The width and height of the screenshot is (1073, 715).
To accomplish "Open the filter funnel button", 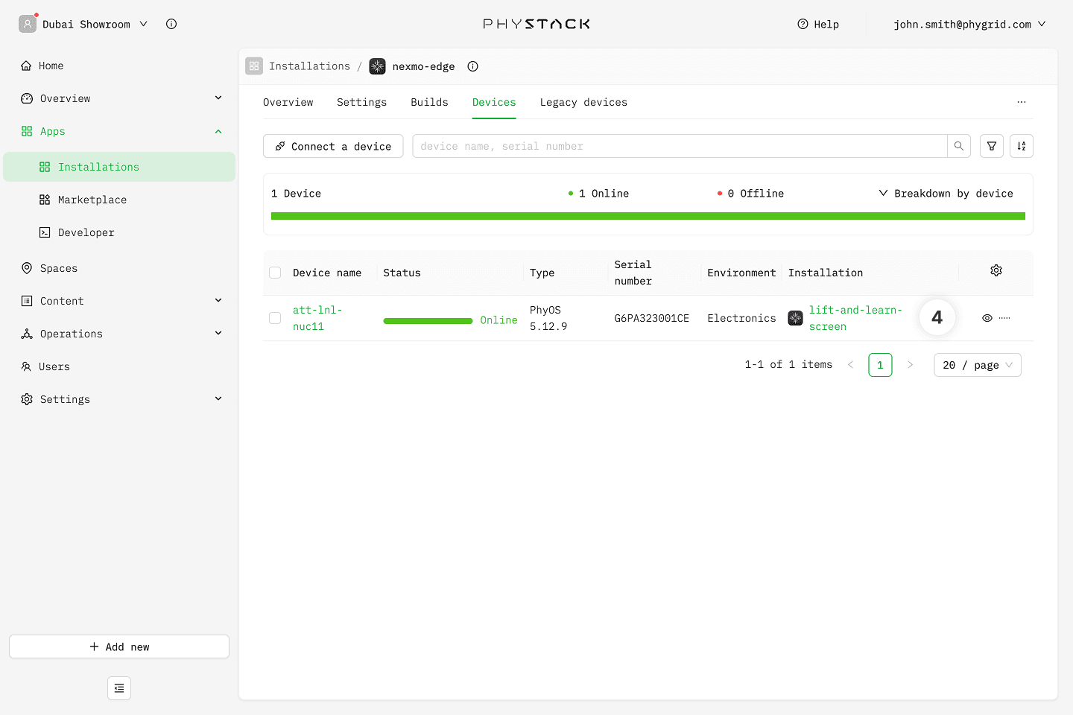I will [992, 146].
